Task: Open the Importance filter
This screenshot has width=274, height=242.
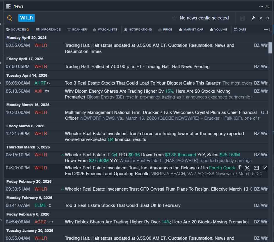Action: tap(48, 29)
